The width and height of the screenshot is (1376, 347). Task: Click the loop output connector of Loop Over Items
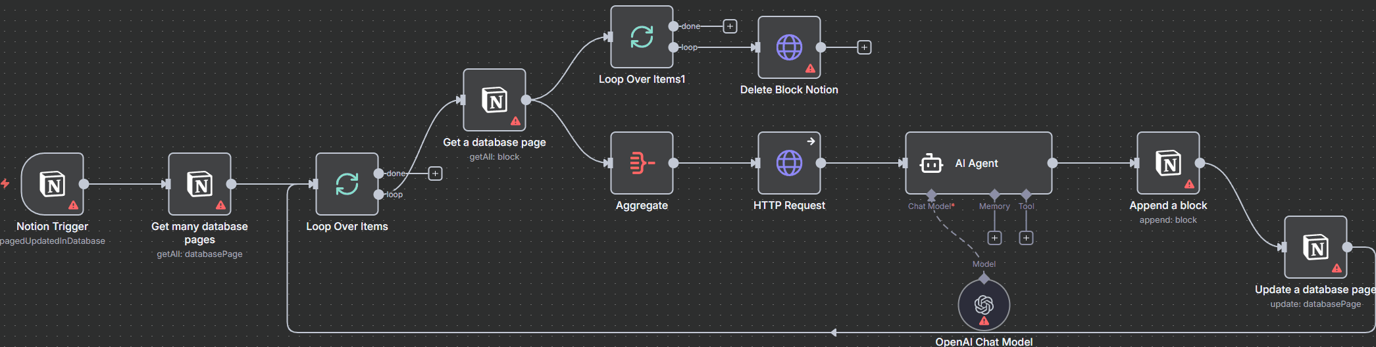(x=378, y=195)
